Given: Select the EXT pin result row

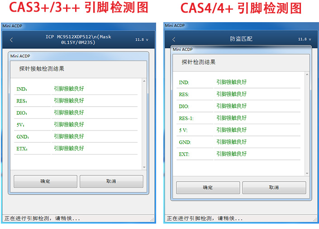Looking at the screenshot, I should [238, 154].
